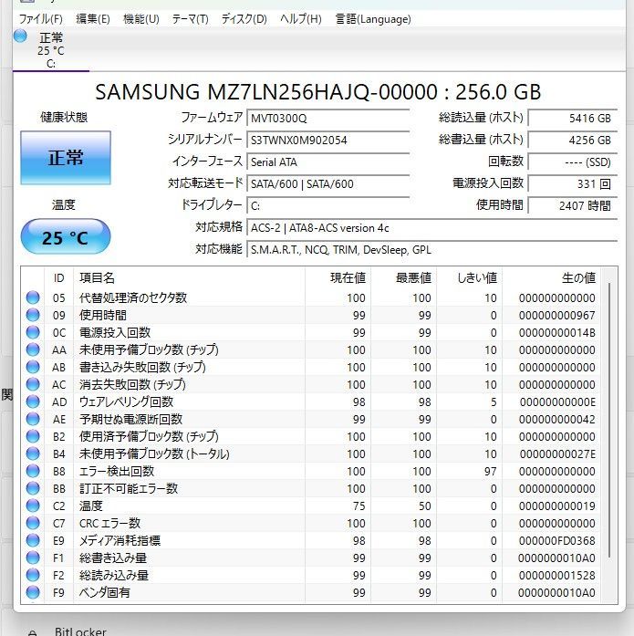Click status icon for row AA

33,349
